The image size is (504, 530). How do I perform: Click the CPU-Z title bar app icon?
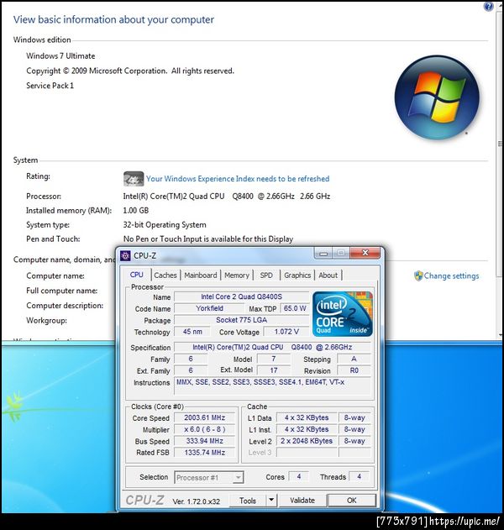(x=125, y=256)
